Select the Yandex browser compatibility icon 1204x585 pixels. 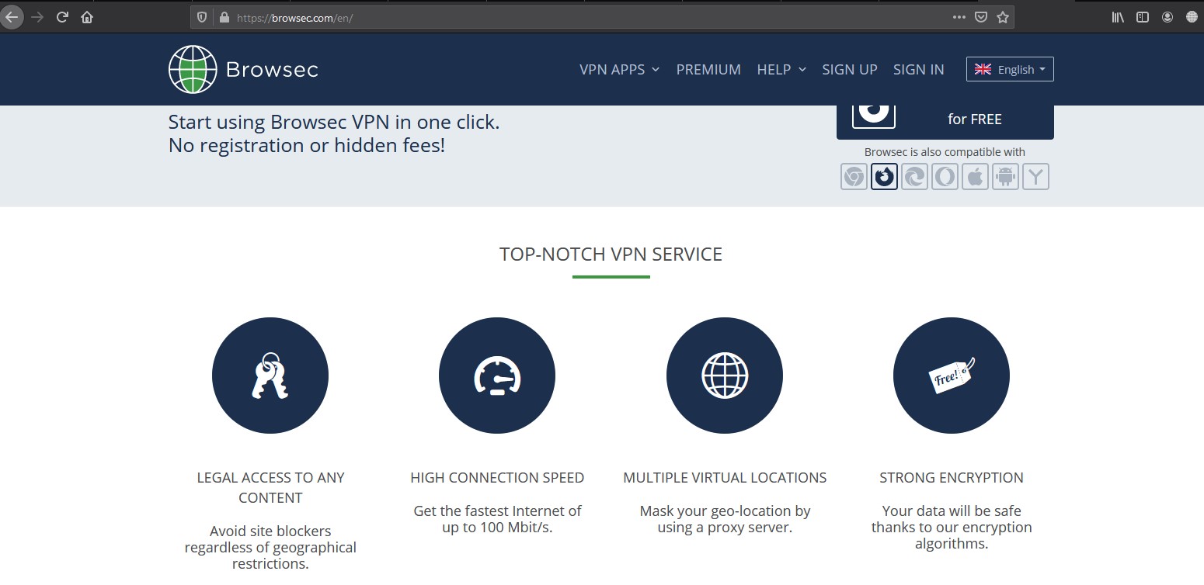[x=1035, y=177]
